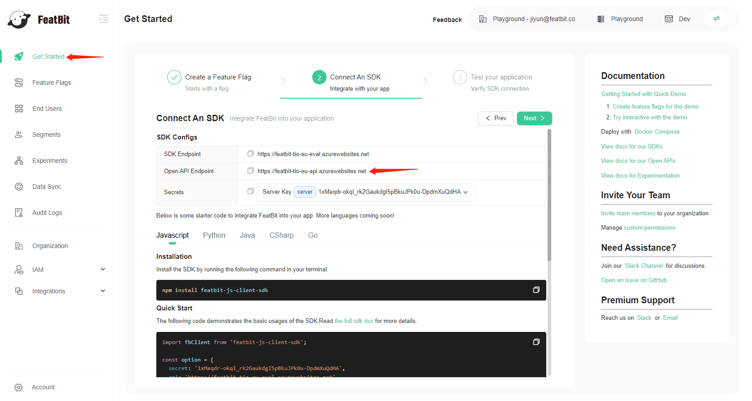This screenshot has height=401, width=752.
Task: Collapse the sidebar menu using fold icon
Action: coord(104,19)
